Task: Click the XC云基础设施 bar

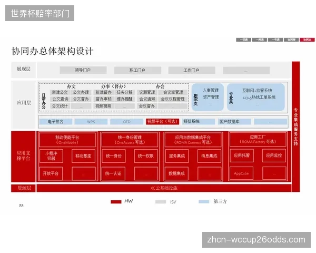Action: (164, 188)
